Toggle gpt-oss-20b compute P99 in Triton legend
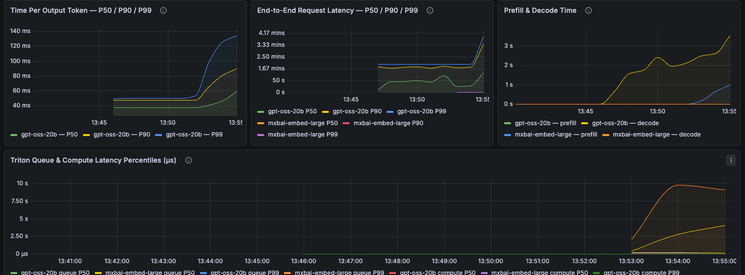 pos(641,273)
